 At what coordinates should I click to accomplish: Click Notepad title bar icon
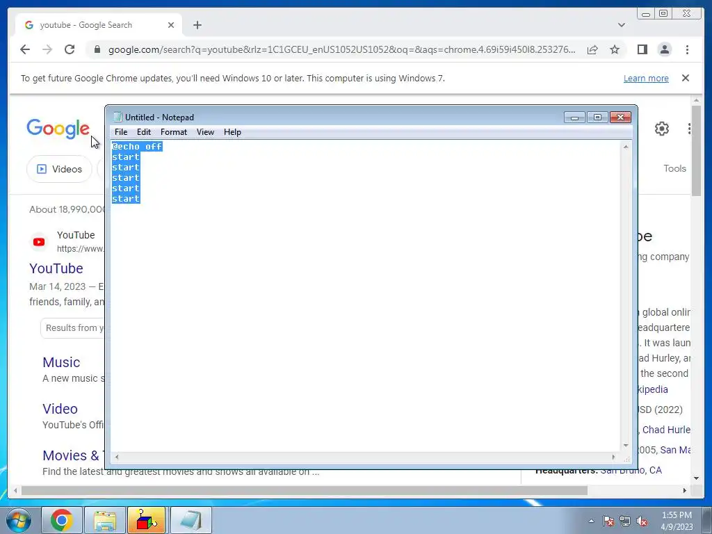[x=118, y=117]
